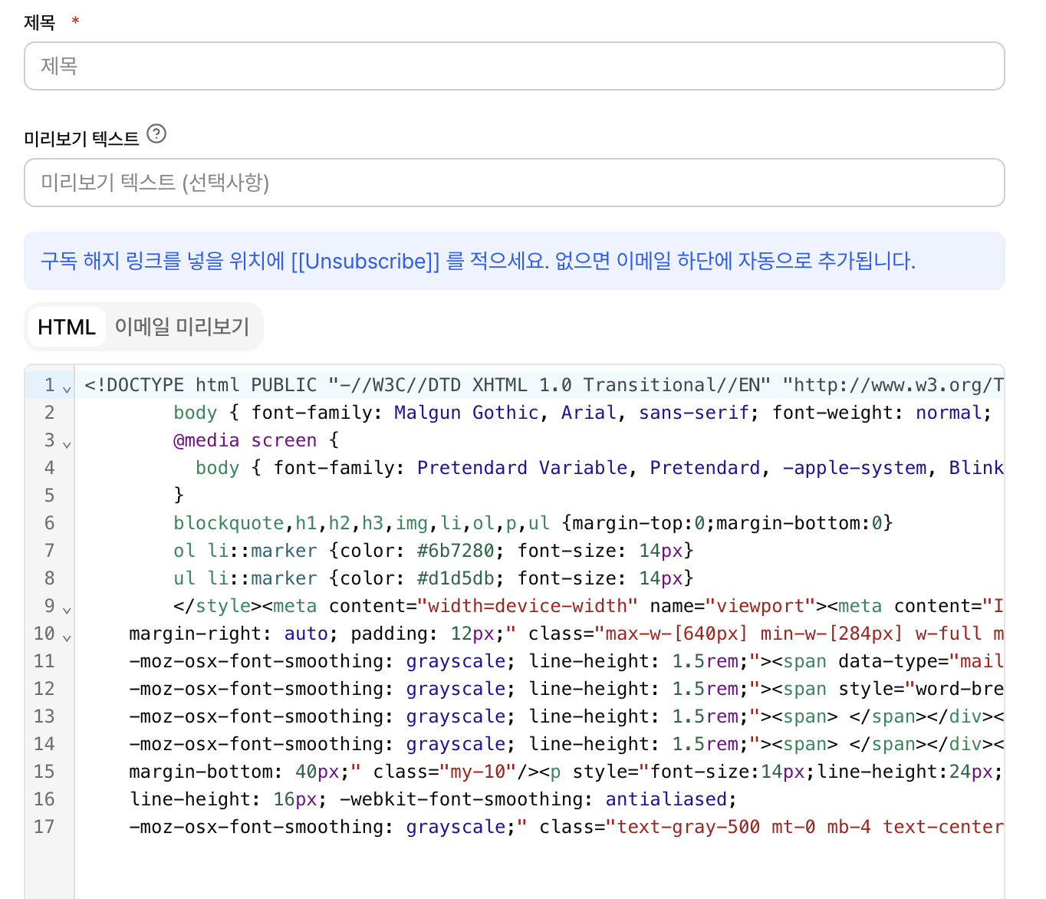Collapse the fold arrow at line 3
1046x899 pixels.
click(x=67, y=445)
